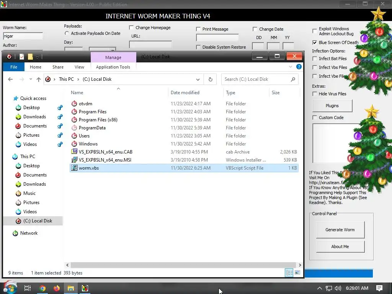Click the Worm Name input field
This screenshot has width=392, height=294.
[x=23, y=36]
